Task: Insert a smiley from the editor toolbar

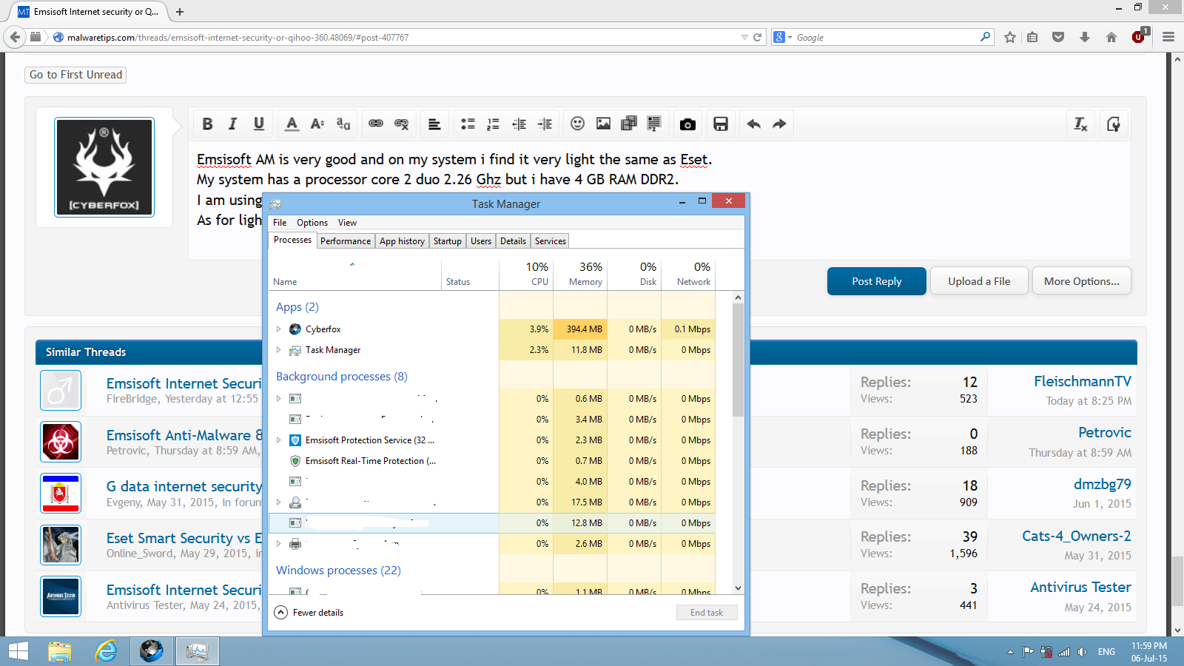Action: tap(577, 124)
